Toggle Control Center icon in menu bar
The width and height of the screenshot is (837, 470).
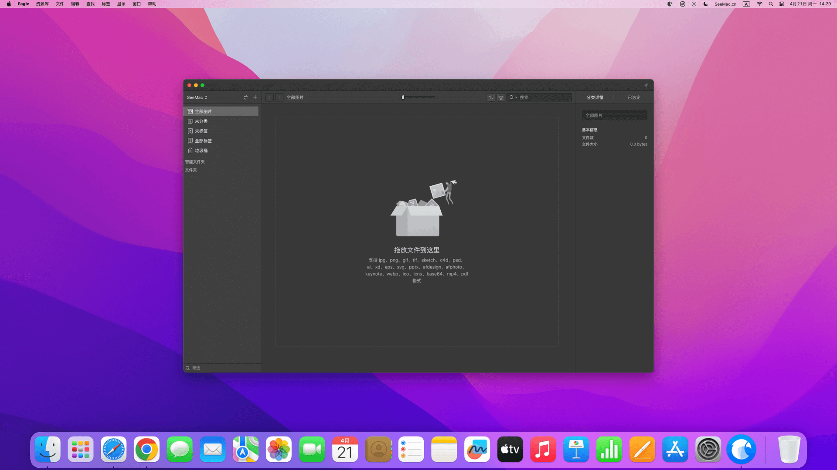coord(782,4)
